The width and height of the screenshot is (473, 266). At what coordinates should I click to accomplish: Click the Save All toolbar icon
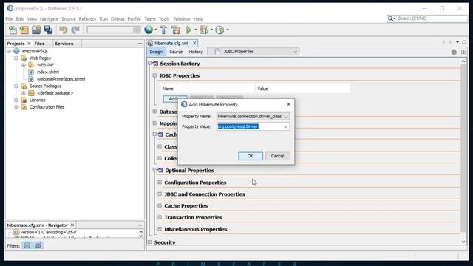[x=48, y=30]
